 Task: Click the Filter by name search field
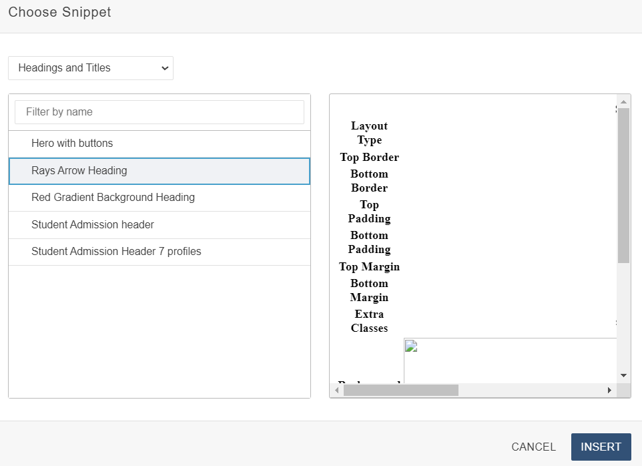pos(159,112)
